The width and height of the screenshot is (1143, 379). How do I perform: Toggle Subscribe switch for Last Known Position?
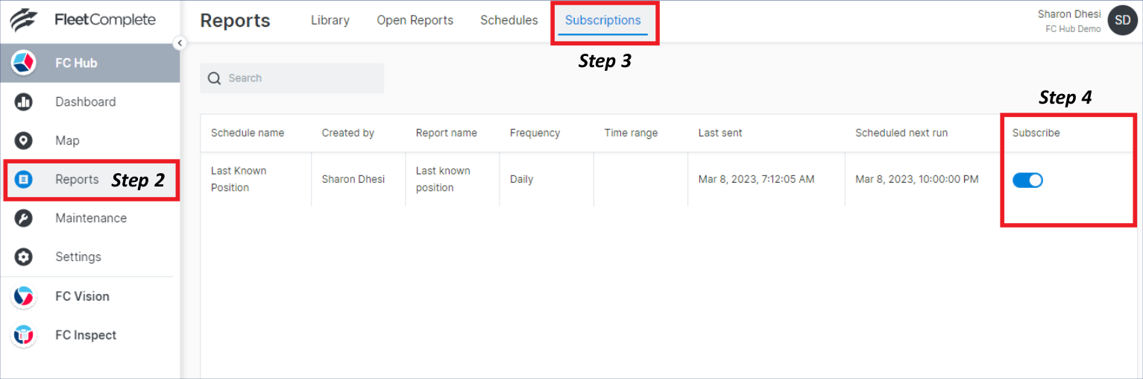coord(1027,180)
